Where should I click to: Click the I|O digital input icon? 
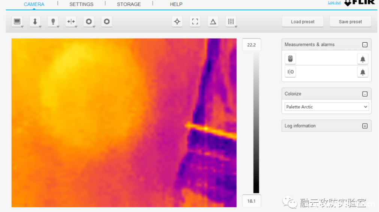point(290,72)
